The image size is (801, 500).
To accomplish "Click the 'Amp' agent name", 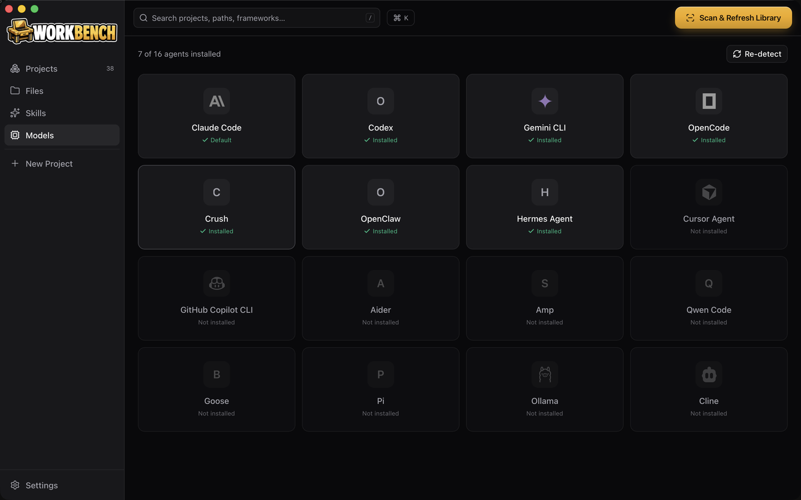I will coord(545,310).
